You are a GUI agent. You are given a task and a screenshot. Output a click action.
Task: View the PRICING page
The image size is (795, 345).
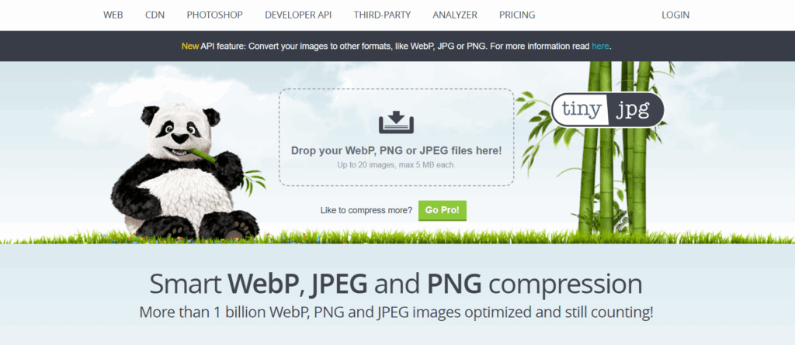[x=517, y=16]
